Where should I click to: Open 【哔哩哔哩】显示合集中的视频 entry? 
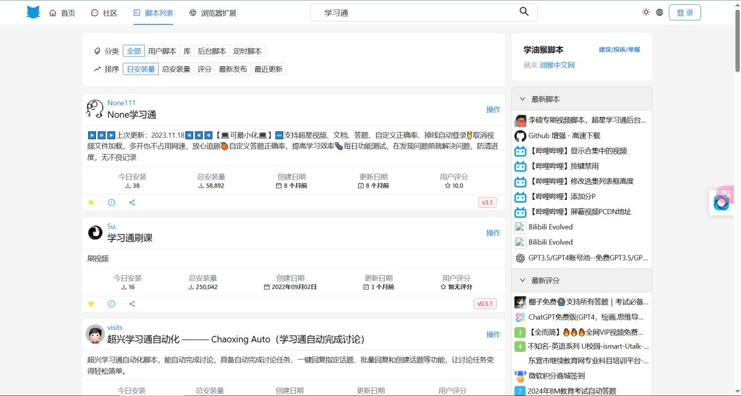point(578,151)
